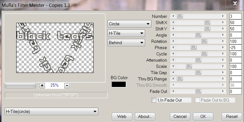
Task: Zoom in preview with plus button
Action: tap(42, 85)
